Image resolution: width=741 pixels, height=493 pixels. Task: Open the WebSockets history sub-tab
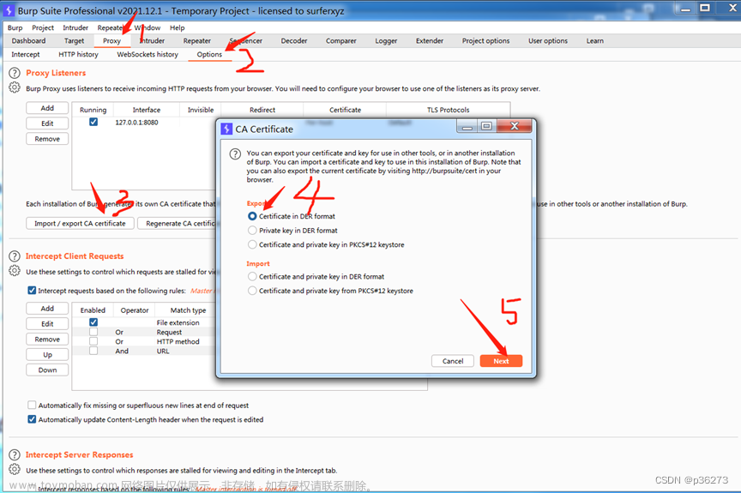tap(148, 55)
